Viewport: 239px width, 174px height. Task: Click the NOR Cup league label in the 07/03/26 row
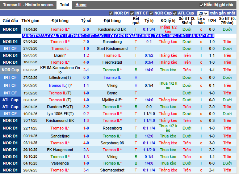click(10, 70)
